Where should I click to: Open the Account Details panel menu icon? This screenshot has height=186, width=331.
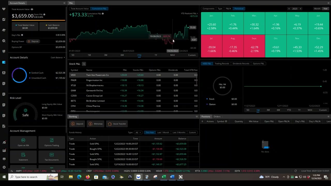(64, 3)
